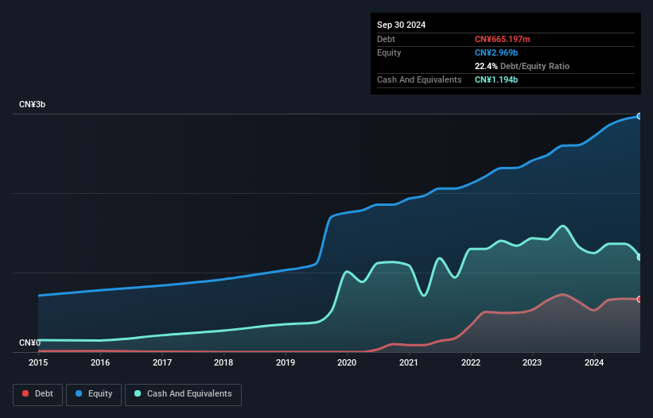Click the 2022 x-axis label
Viewport: 653px width, 418px height.
pyautogui.click(x=471, y=362)
